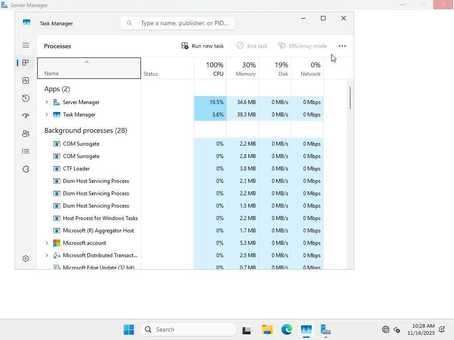The image size is (454, 340).
Task: Click the Apps (2) group heading
Action: [57, 89]
